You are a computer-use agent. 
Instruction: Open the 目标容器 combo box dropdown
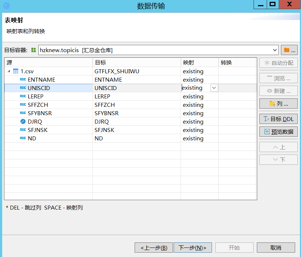pyautogui.click(x=275, y=50)
